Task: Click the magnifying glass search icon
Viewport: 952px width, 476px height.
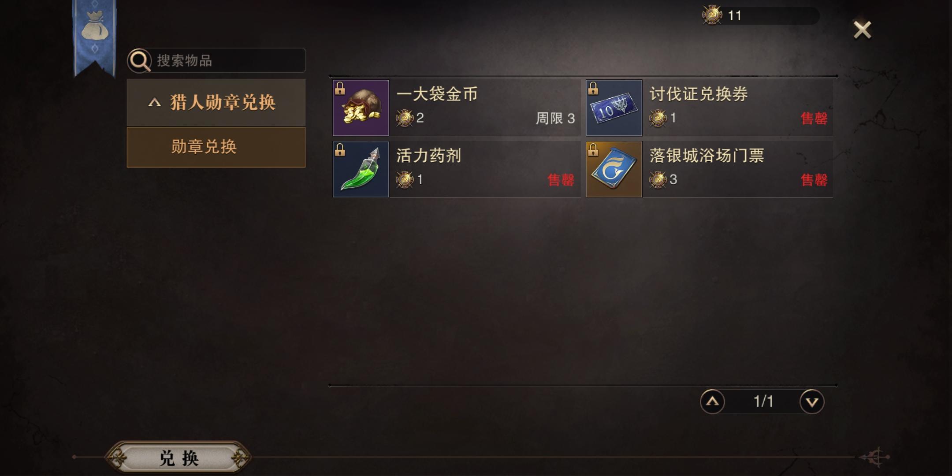Action: tap(140, 61)
